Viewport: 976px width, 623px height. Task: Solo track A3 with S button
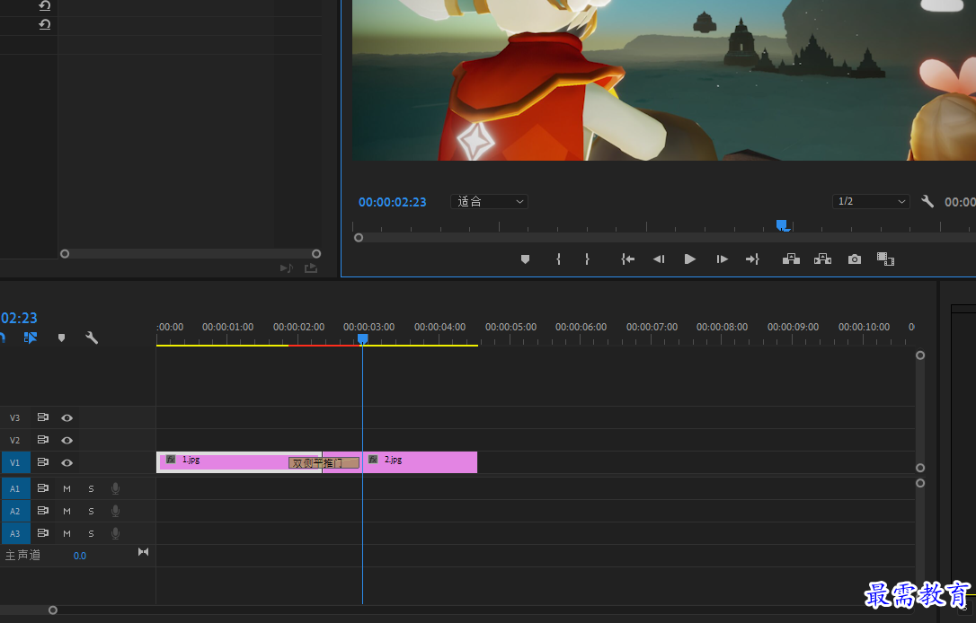coord(91,533)
